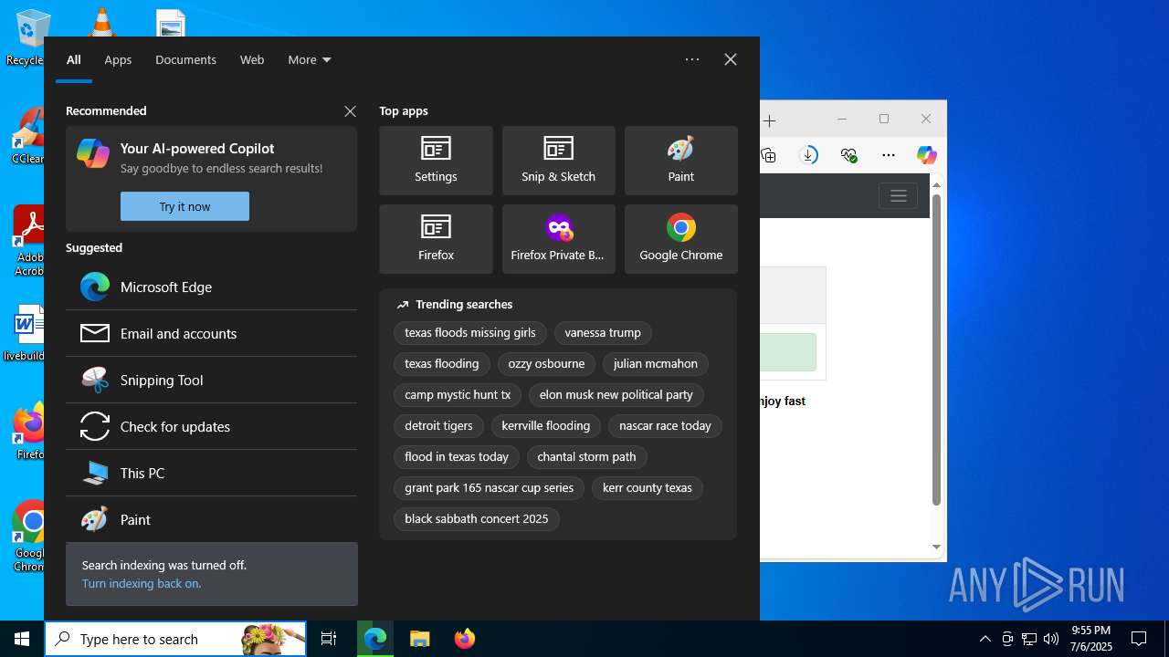Click Edge window Copilot icon

(927, 155)
